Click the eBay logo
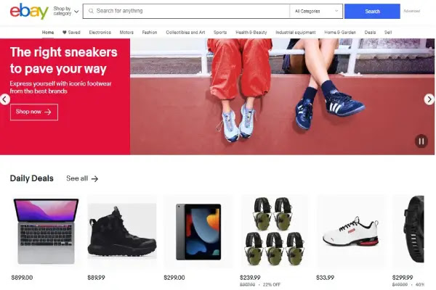The height and width of the screenshot is (290, 436). [x=29, y=11]
